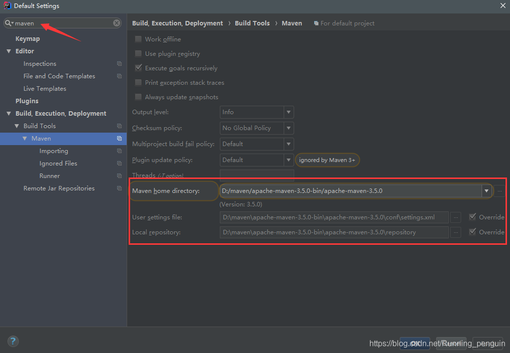Image resolution: width=510 pixels, height=353 pixels.
Task: Open Maven Importing settings
Action: click(54, 151)
